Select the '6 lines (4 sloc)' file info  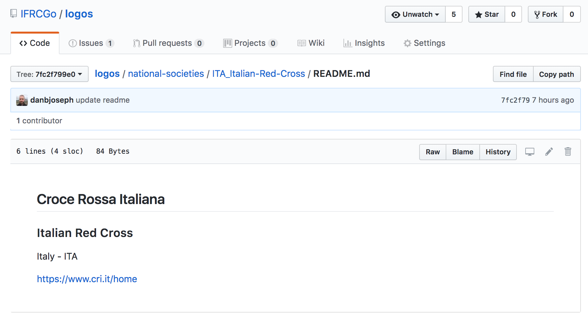(x=50, y=151)
